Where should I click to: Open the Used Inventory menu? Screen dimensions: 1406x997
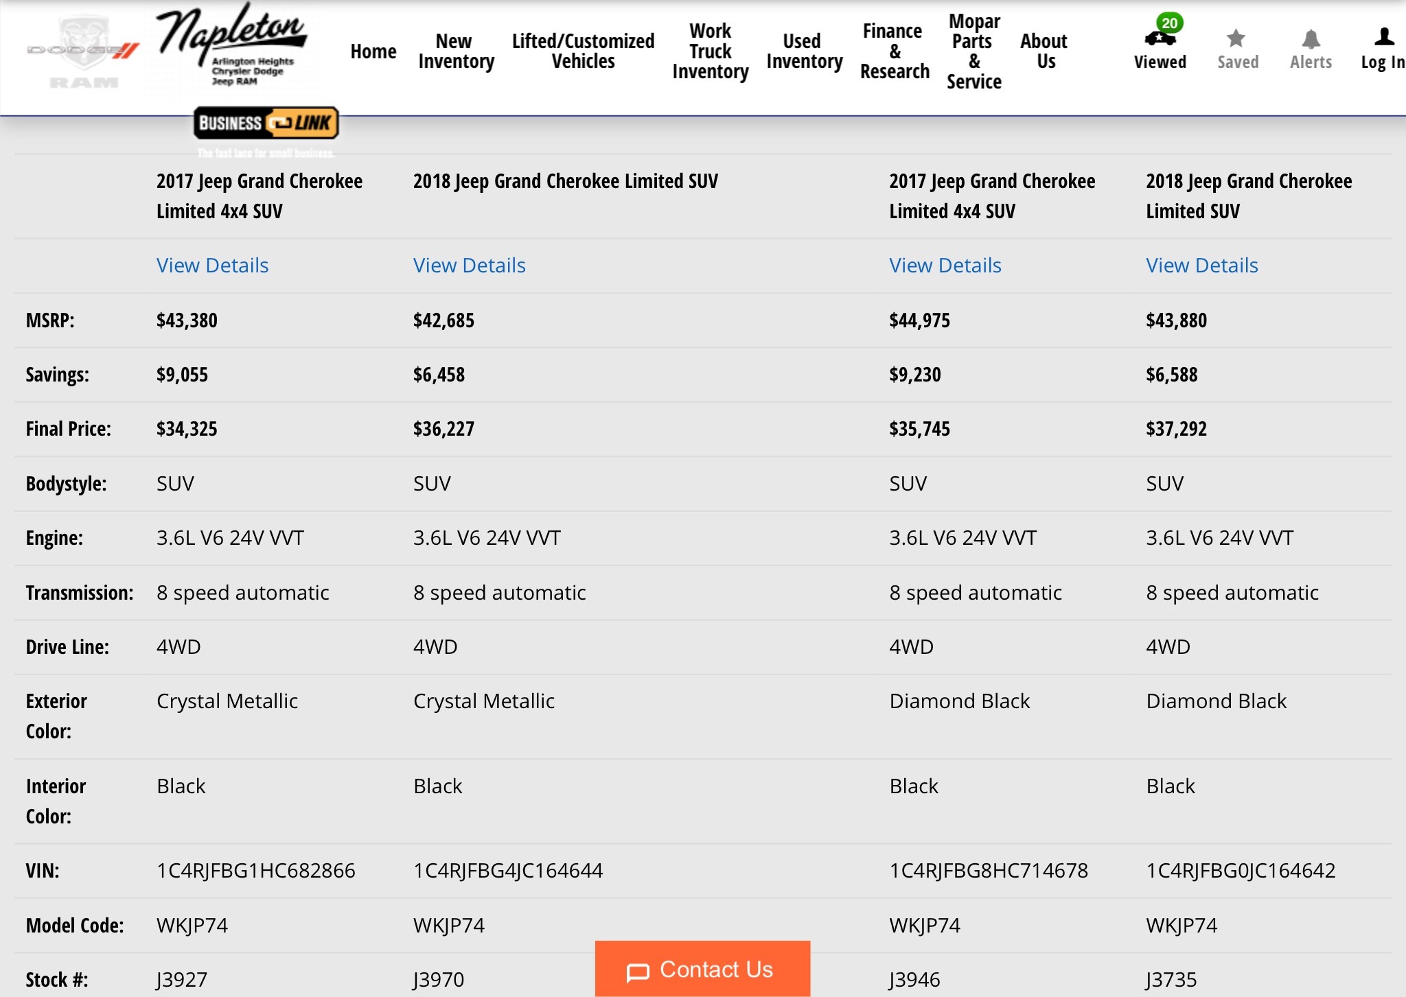tap(804, 51)
